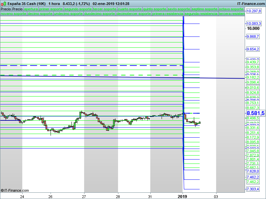Select the 7.303,4 price label on axis

pos(253,189)
